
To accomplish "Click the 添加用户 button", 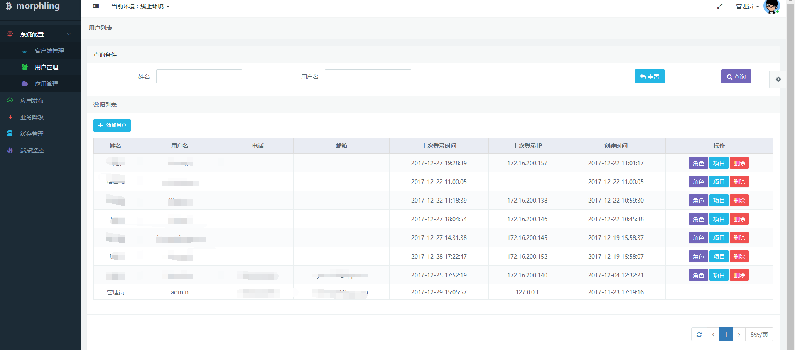I will tap(112, 125).
